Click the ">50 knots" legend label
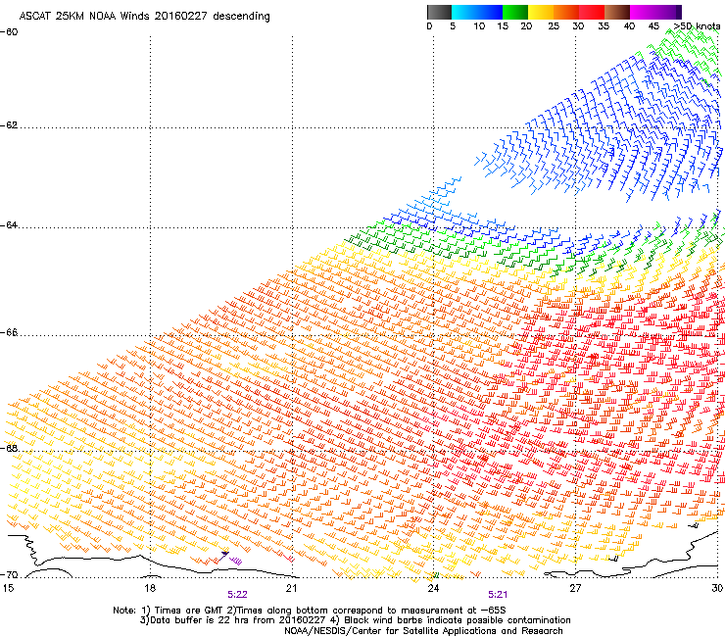Viewport: 725px width, 637px height. 697,26
